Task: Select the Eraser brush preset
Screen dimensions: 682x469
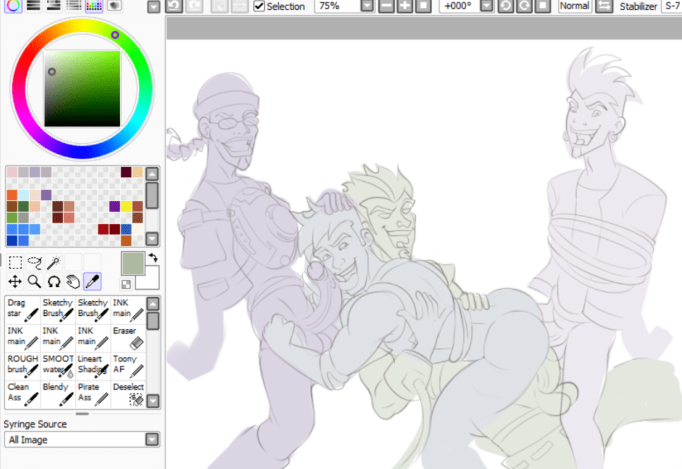Action: click(x=128, y=338)
